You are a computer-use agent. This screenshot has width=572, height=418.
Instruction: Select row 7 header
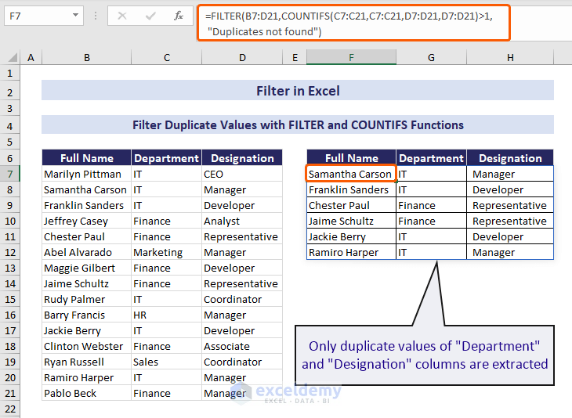[10, 174]
